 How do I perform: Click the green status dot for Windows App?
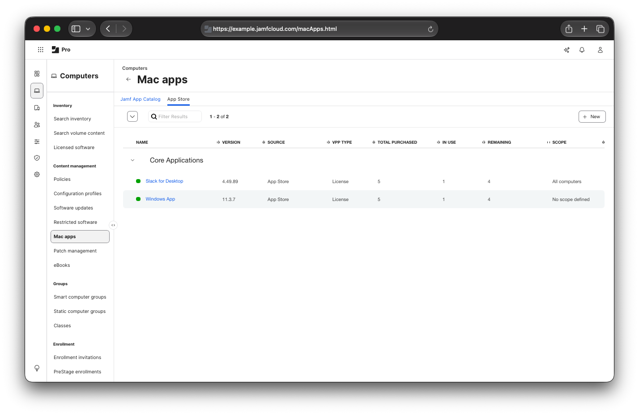tap(138, 199)
